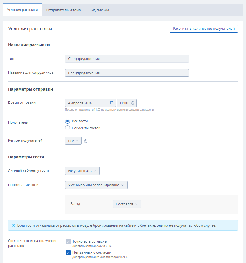Click the "Название для сотрудников" input field
This screenshot has height=263, width=246.
pos(127,73)
